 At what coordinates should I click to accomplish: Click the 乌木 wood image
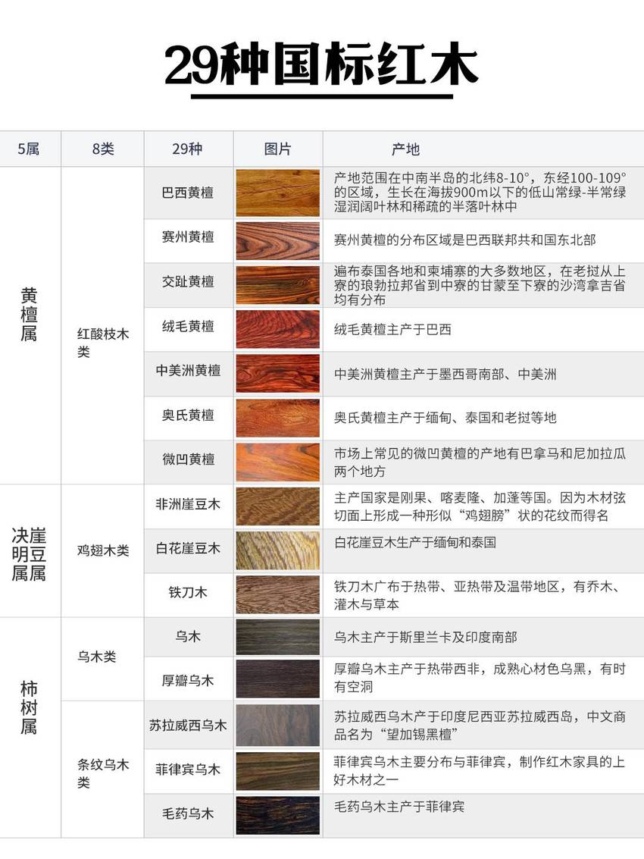277,637
